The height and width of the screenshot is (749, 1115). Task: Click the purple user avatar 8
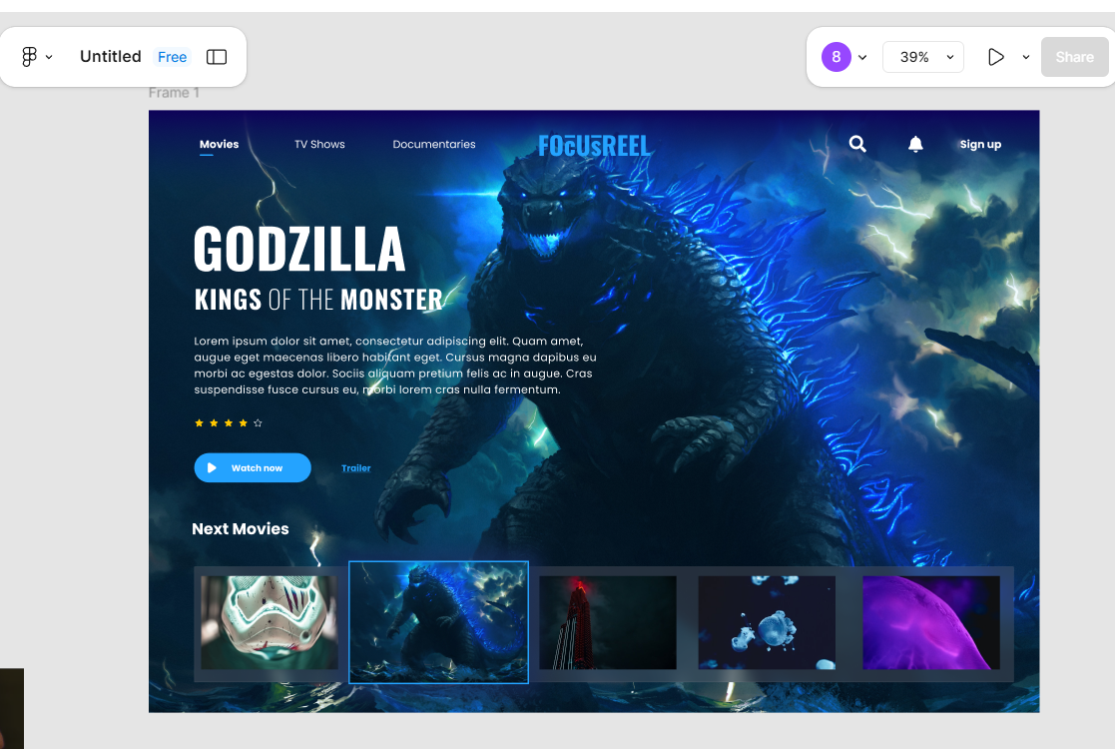836,57
